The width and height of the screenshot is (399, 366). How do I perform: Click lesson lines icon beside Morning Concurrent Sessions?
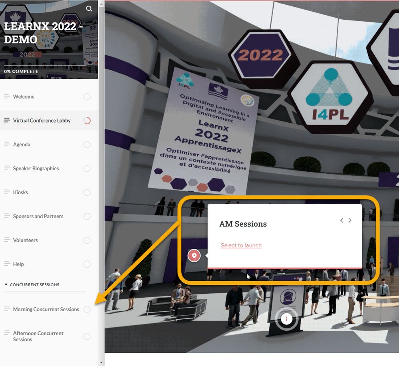click(x=7, y=309)
